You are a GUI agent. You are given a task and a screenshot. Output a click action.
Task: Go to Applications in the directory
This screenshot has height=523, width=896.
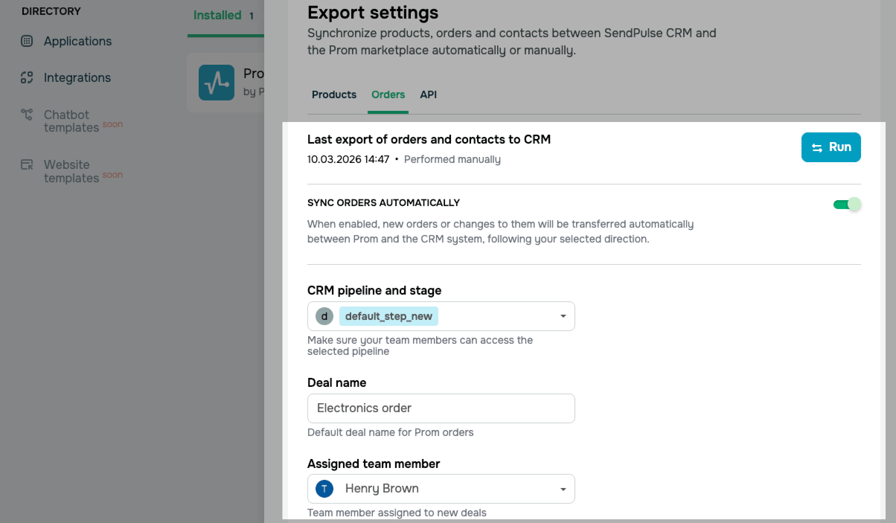click(x=77, y=41)
